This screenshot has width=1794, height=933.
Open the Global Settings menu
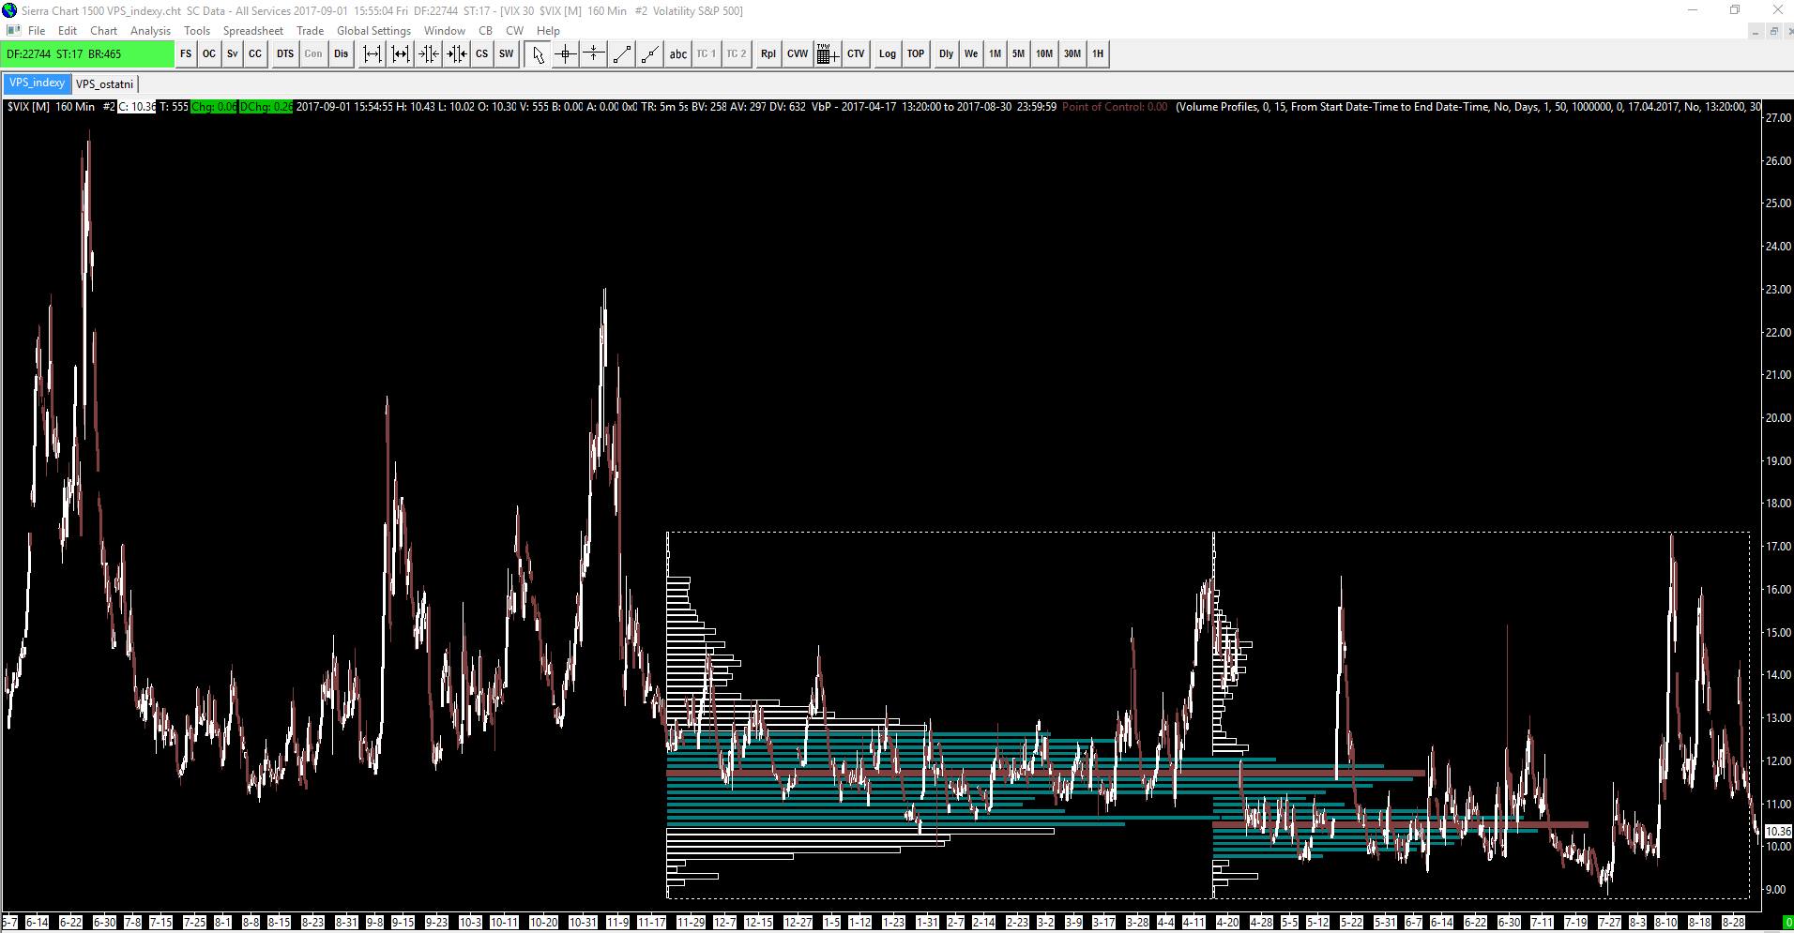(x=373, y=31)
